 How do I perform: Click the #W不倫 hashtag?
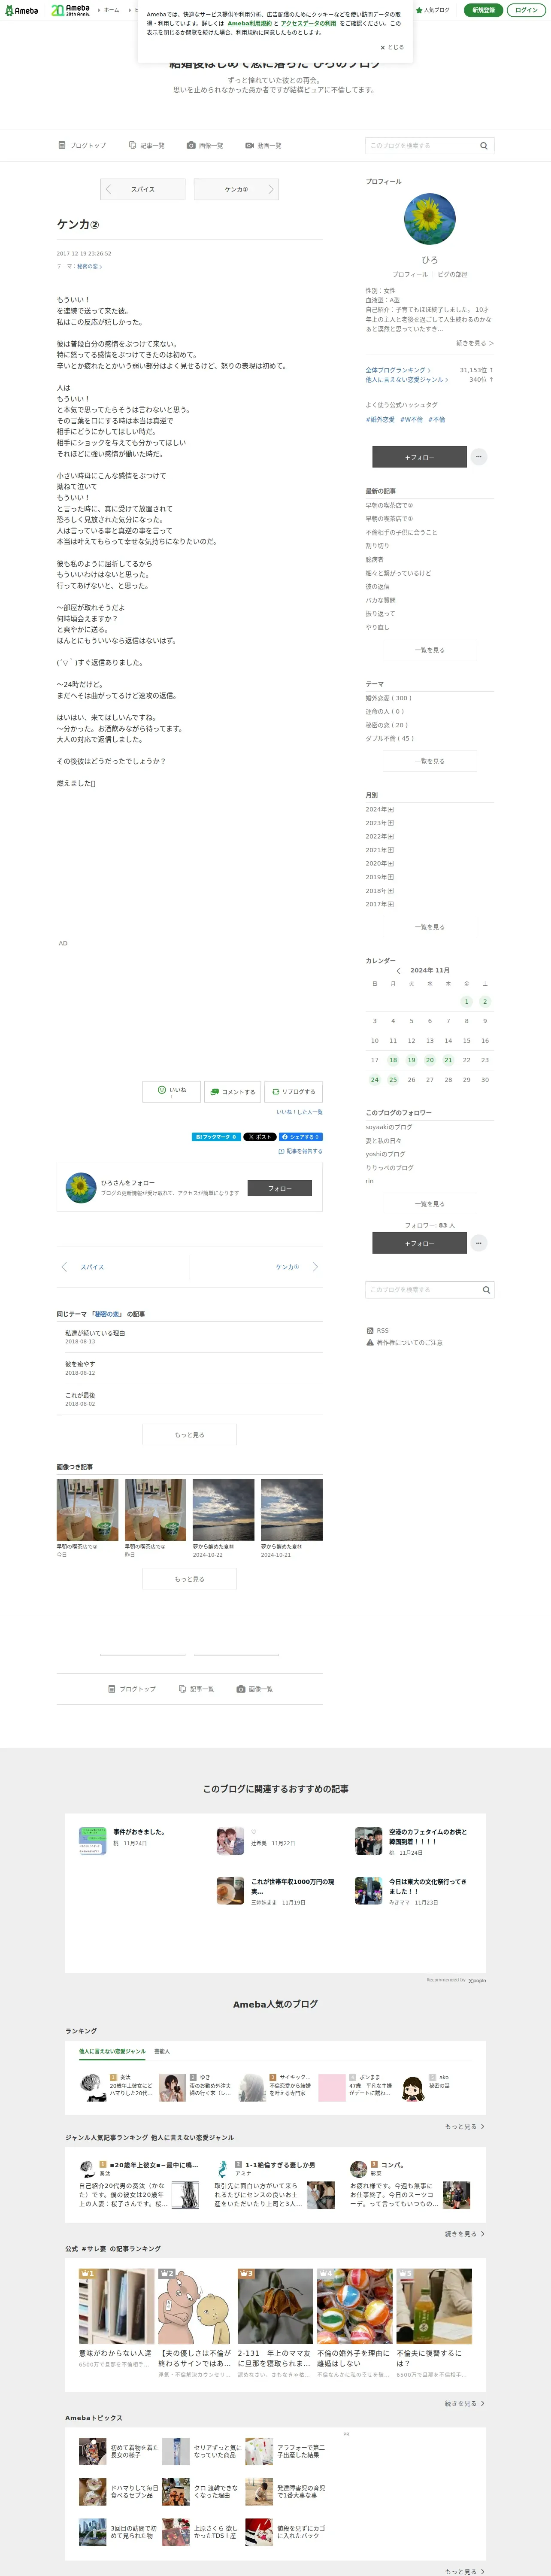411,420
